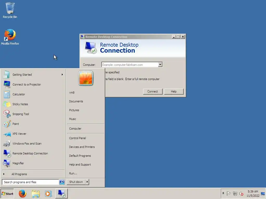This screenshot has height=199, width=266.
Task: Click the Snipping Tool scissors icon
Action: (x=7, y=114)
